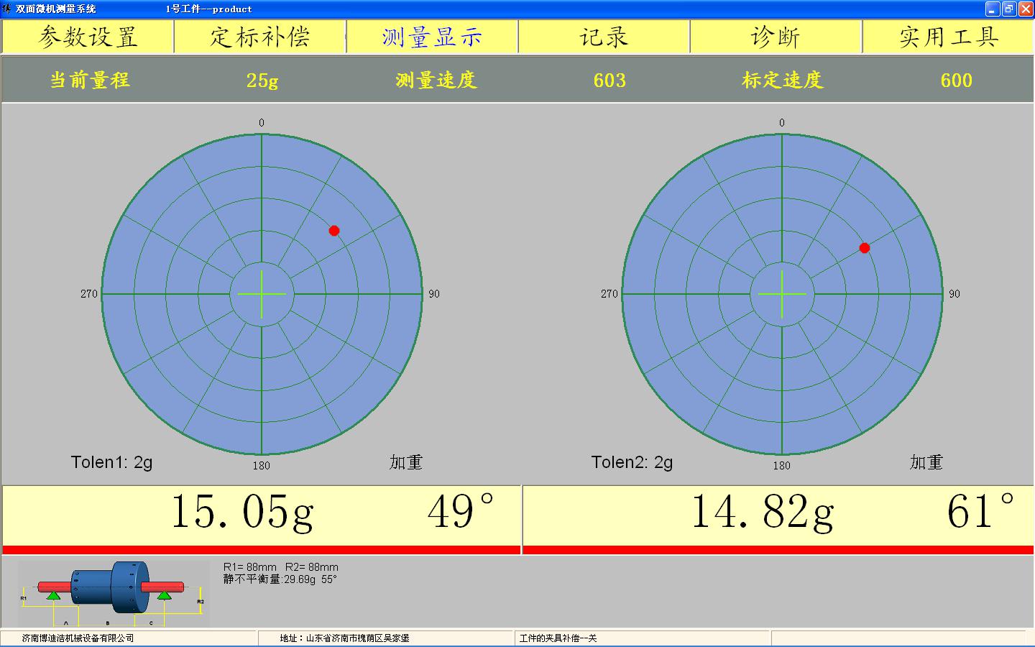Viewport: 1035px width, 647px height.
Task: Click the green crosshair in left polar chart
Action: point(262,294)
